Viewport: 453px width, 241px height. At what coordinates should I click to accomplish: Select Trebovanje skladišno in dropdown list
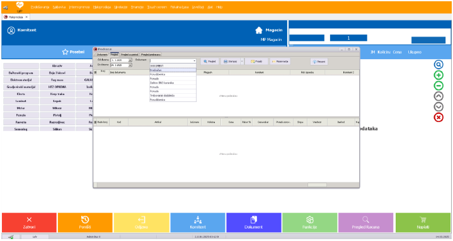(x=173, y=96)
